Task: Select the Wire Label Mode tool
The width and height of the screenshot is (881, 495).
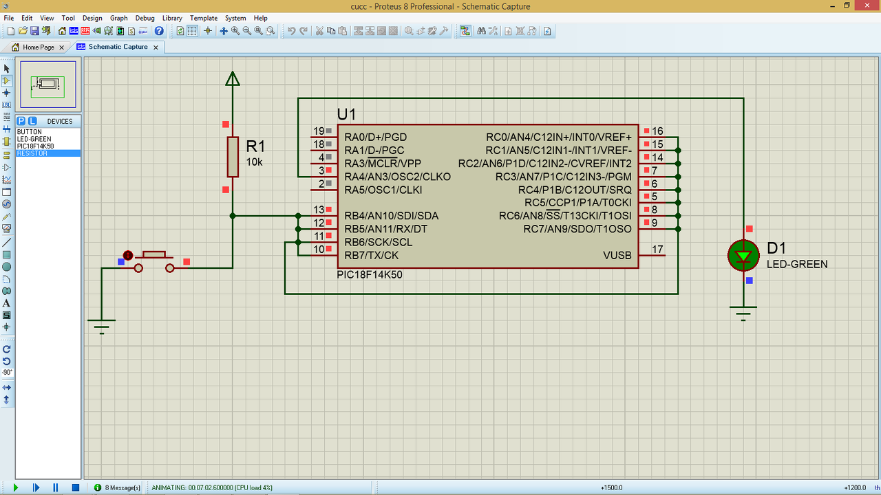Action: 7,105
